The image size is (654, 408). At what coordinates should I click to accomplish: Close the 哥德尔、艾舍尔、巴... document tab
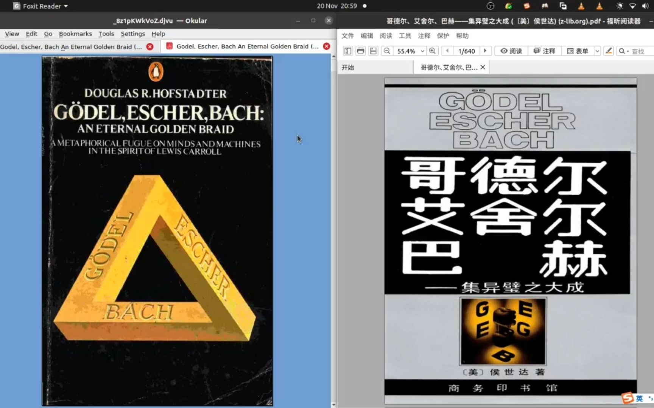point(483,67)
